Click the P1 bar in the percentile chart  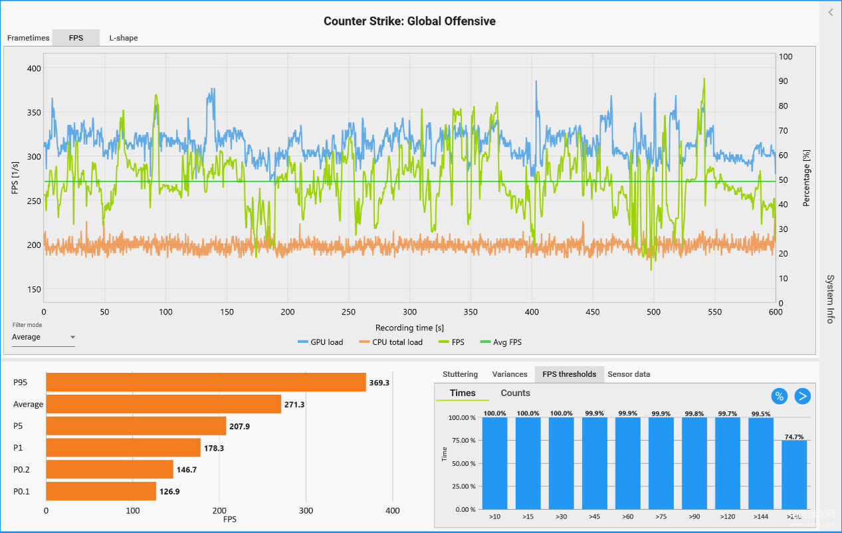123,448
